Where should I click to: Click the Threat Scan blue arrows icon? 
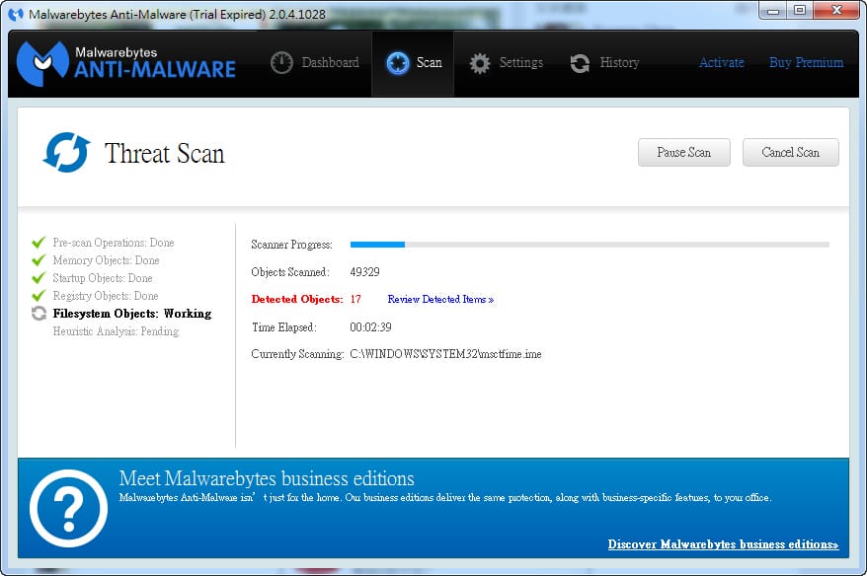(66, 153)
